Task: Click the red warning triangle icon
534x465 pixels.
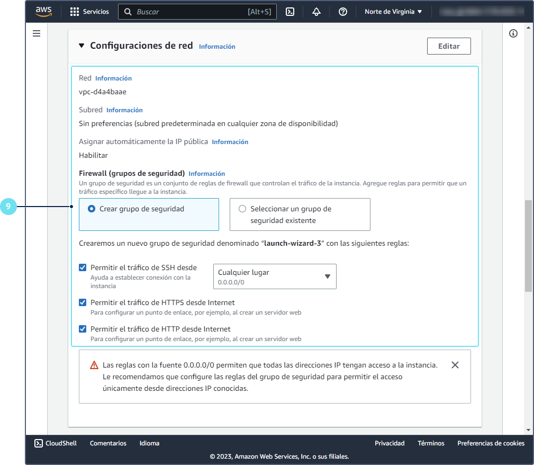Action: coord(94,365)
